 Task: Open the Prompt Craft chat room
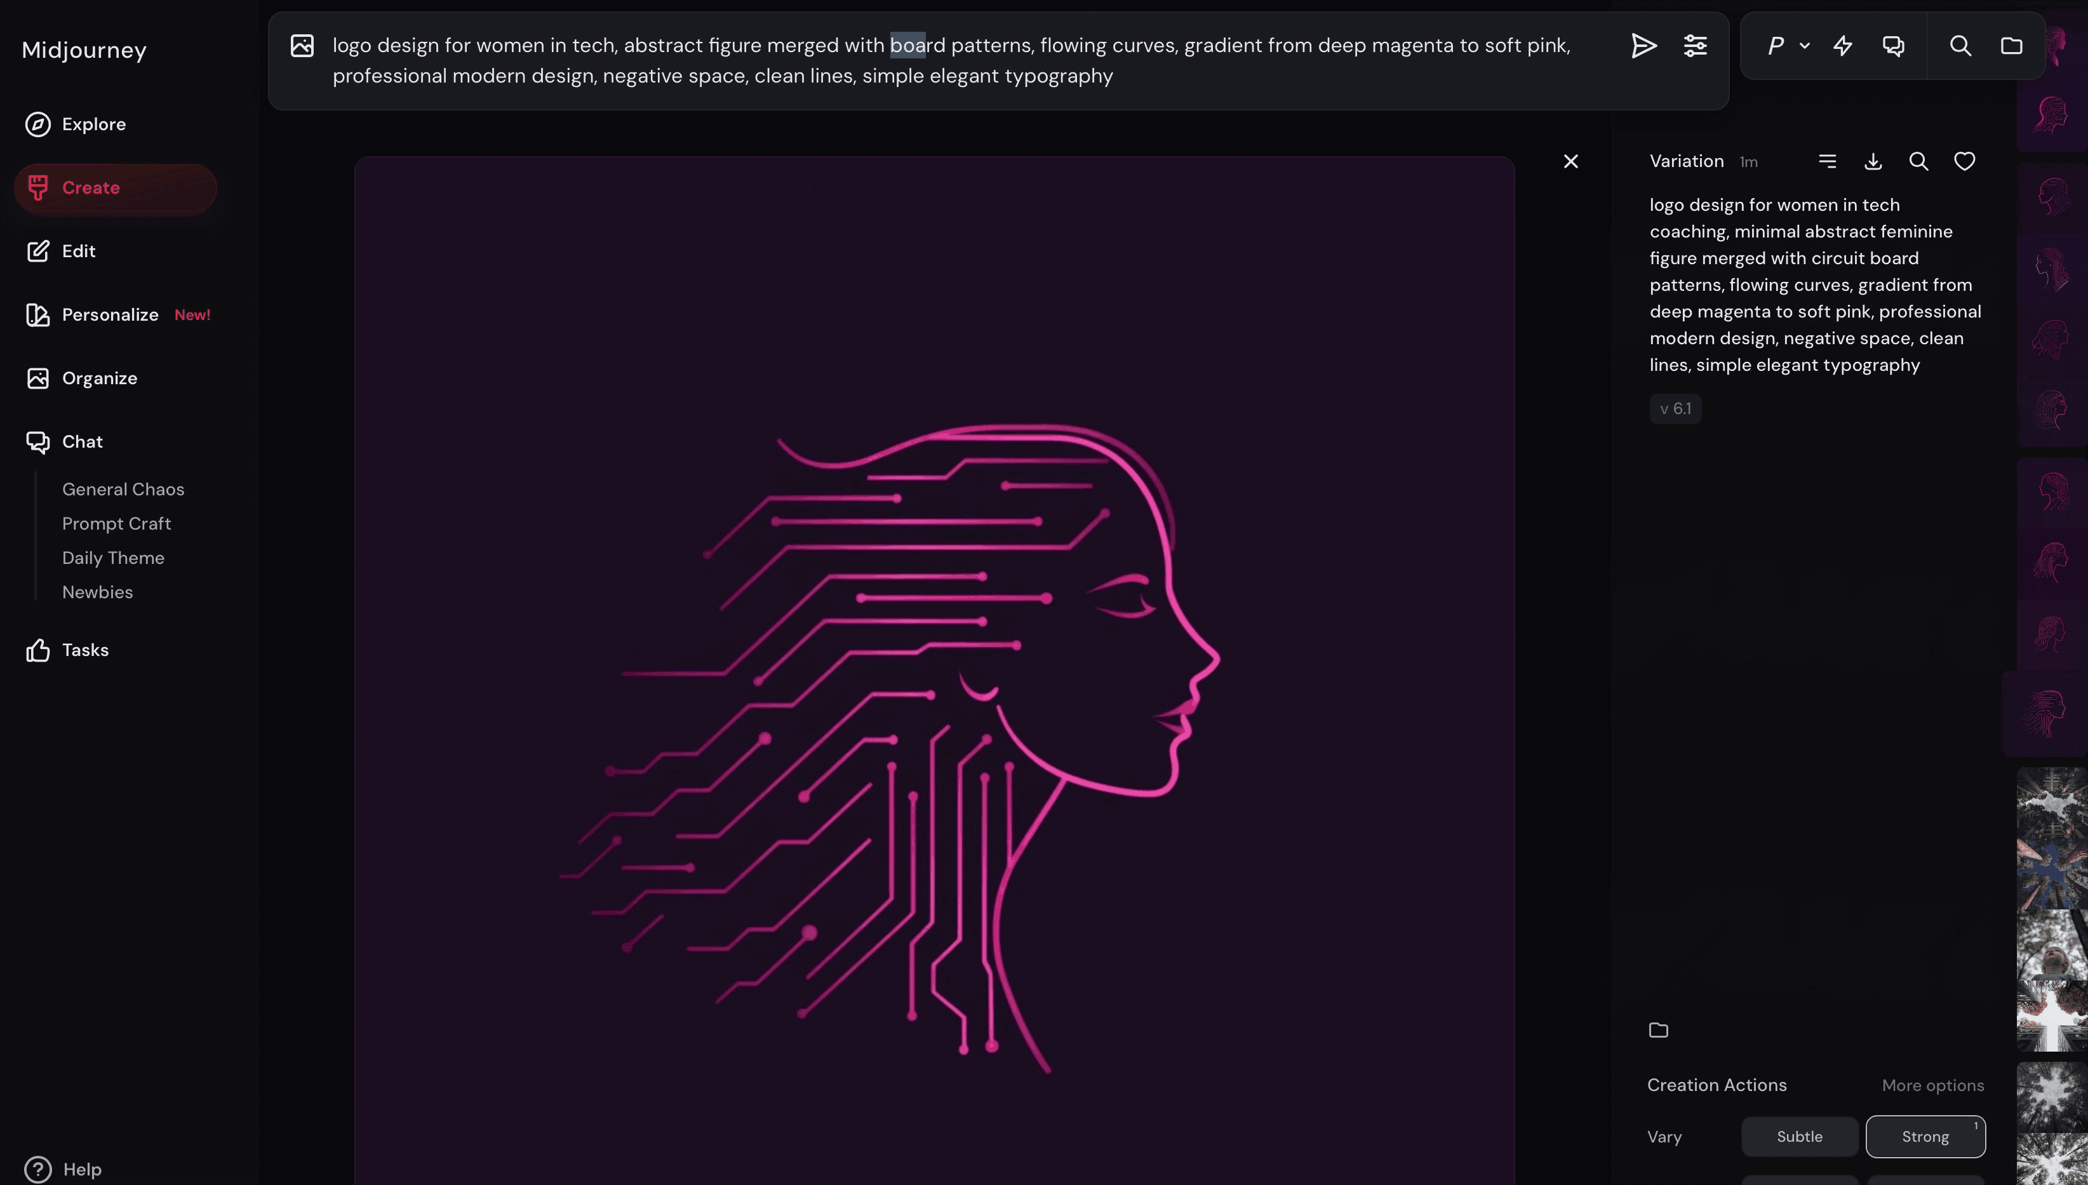[x=116, y=523]
